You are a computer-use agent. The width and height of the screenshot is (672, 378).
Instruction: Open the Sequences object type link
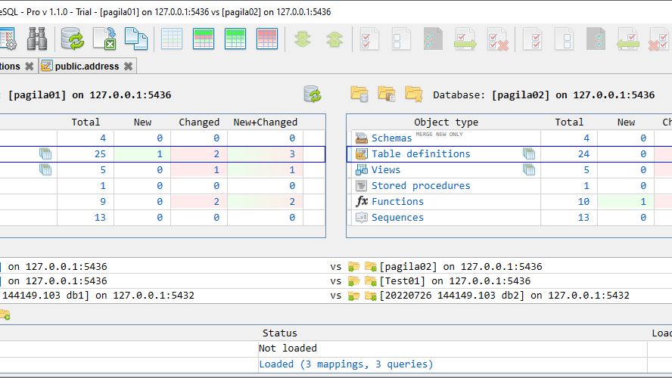(397, 218)
